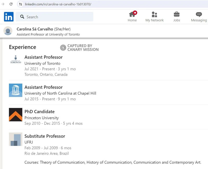Click Carolina Sá Carvalho profile avatar
The image size is (208, 169).
click(x=8, y=31)
